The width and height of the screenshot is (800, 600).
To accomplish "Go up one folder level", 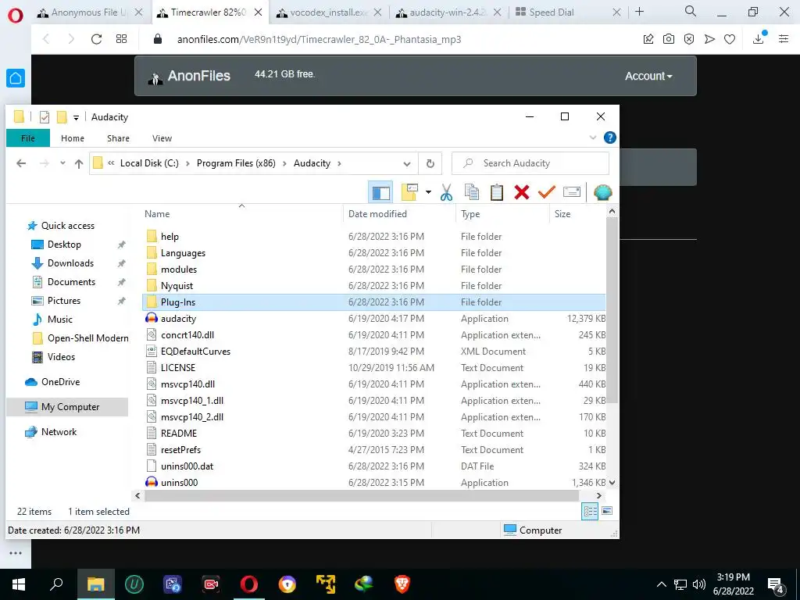I will pyautogui.click(x=79, y=163).
